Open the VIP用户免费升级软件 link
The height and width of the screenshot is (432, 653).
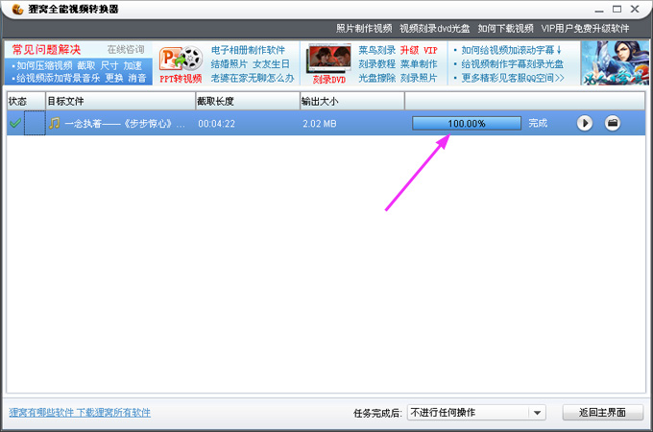point(585,28)
